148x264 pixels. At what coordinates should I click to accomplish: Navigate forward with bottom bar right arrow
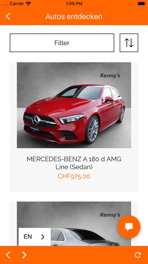pyautogui.click(x=24, y=255)
